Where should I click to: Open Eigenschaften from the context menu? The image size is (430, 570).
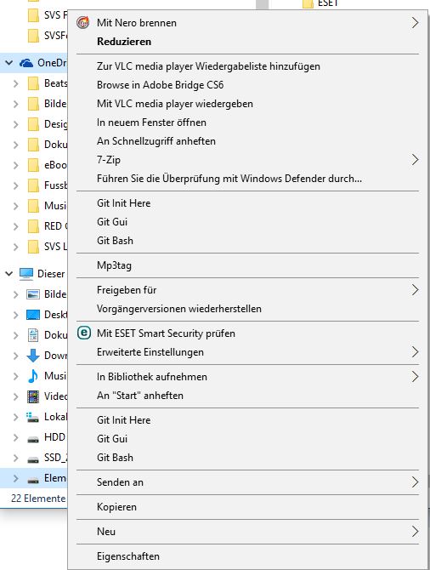pos(247,556)
